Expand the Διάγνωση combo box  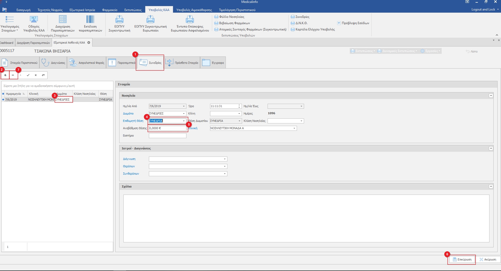tap(225, 159)
